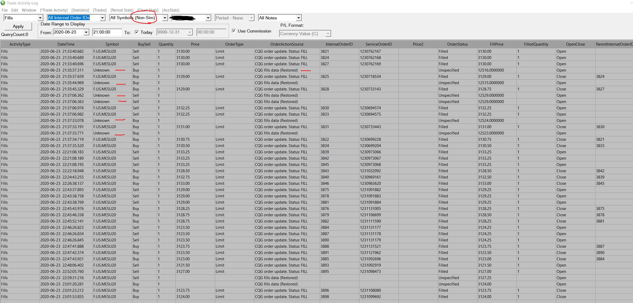Click the OrderType column header
This screenshot has height=303, width=633.
pos(235,44)
